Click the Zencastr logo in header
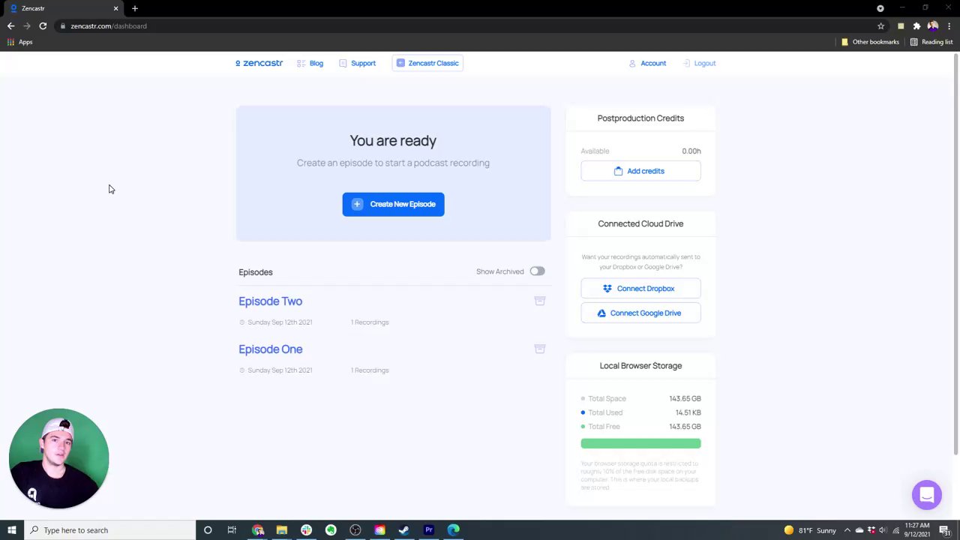Image resolution: width=960 pixels, height=540 pixels. (x=259, y=63)
